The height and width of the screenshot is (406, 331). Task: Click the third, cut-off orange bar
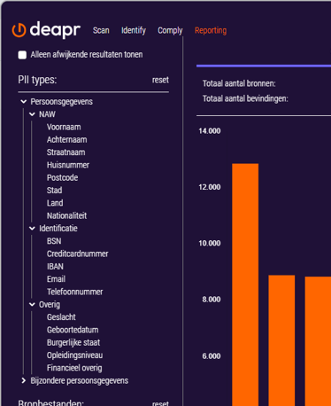click(318, 341)
